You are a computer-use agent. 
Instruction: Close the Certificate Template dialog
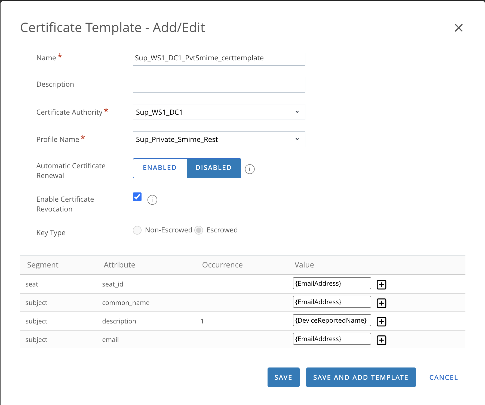(459, 28)
